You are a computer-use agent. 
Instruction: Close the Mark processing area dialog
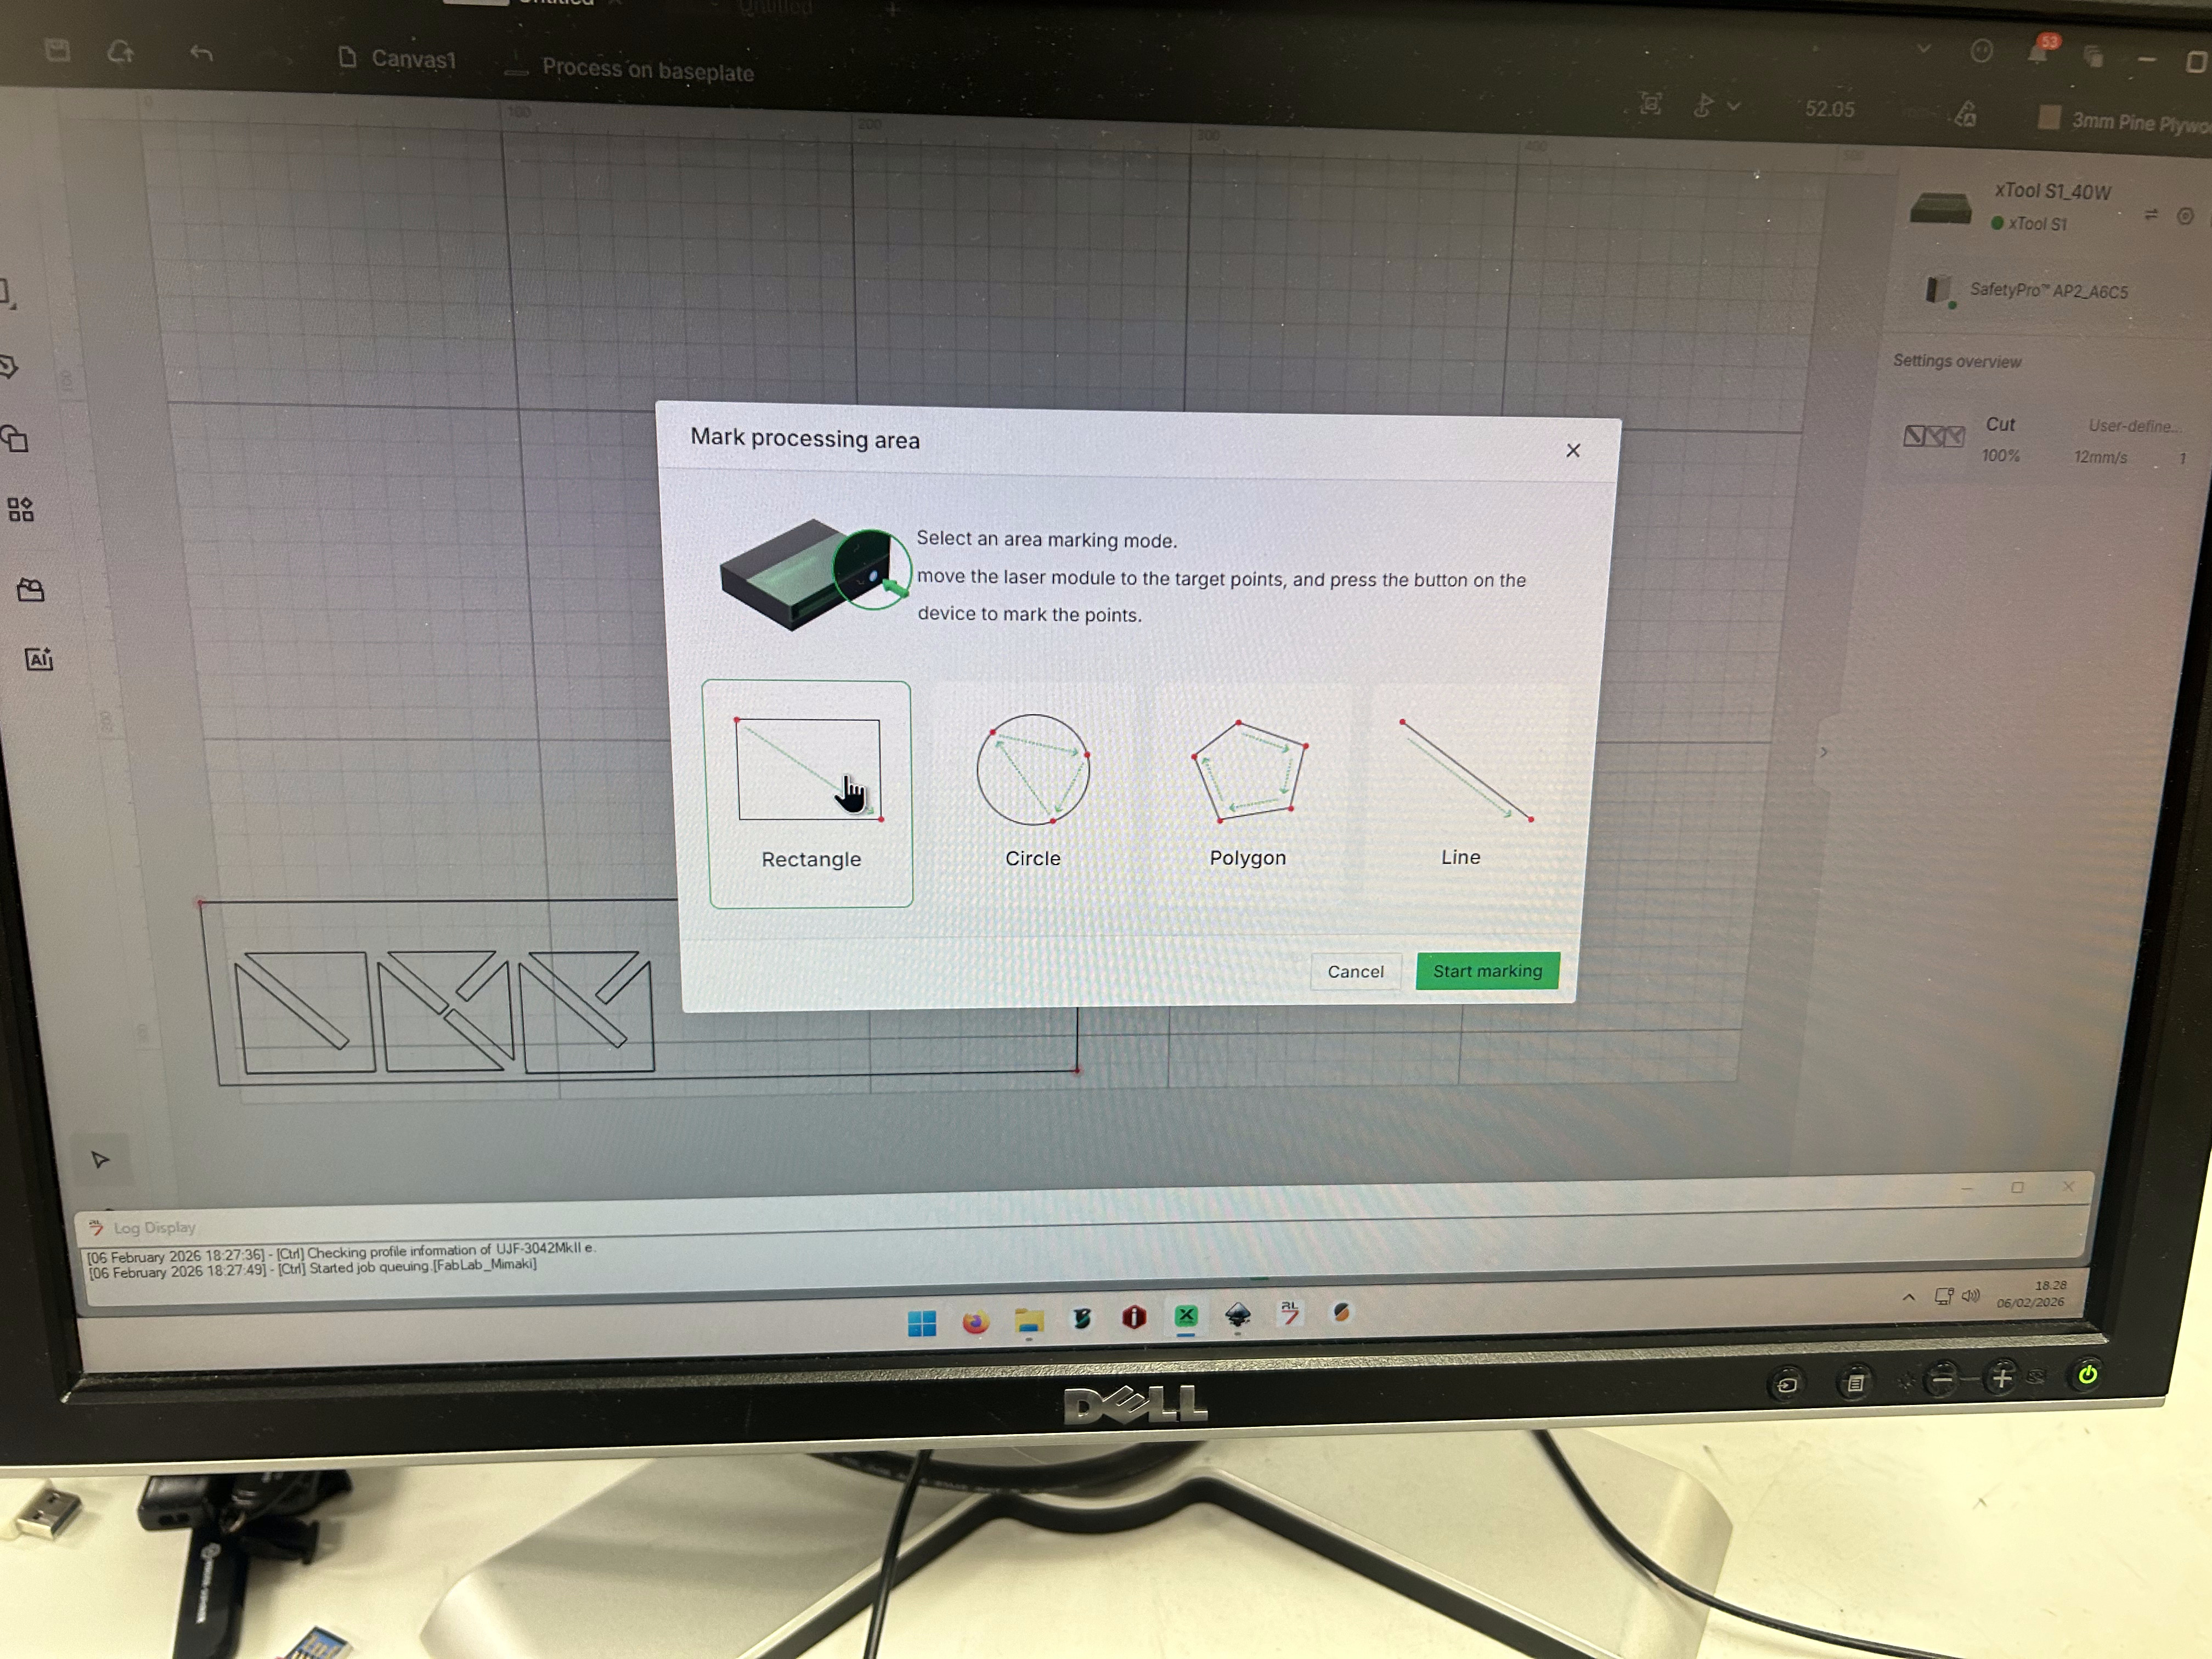point(1573,451)
